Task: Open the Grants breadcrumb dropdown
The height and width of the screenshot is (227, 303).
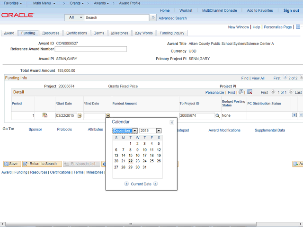Action: coord(77,3)
